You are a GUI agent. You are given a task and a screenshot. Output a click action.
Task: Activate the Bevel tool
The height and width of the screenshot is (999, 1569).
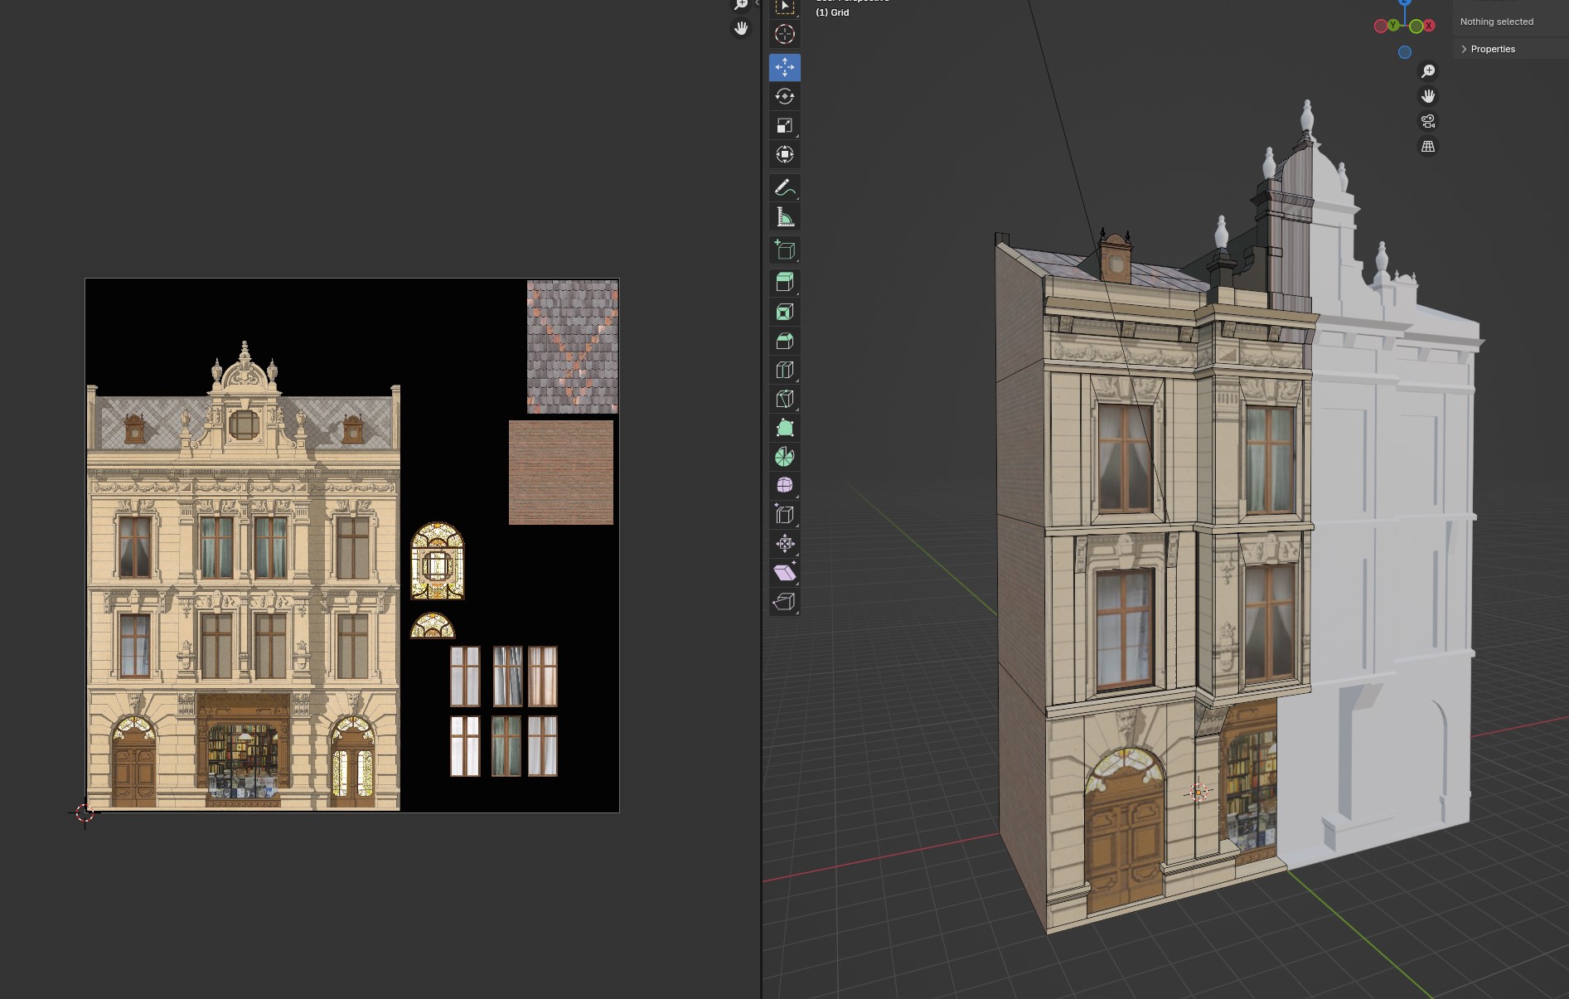(x=784, y=341)
